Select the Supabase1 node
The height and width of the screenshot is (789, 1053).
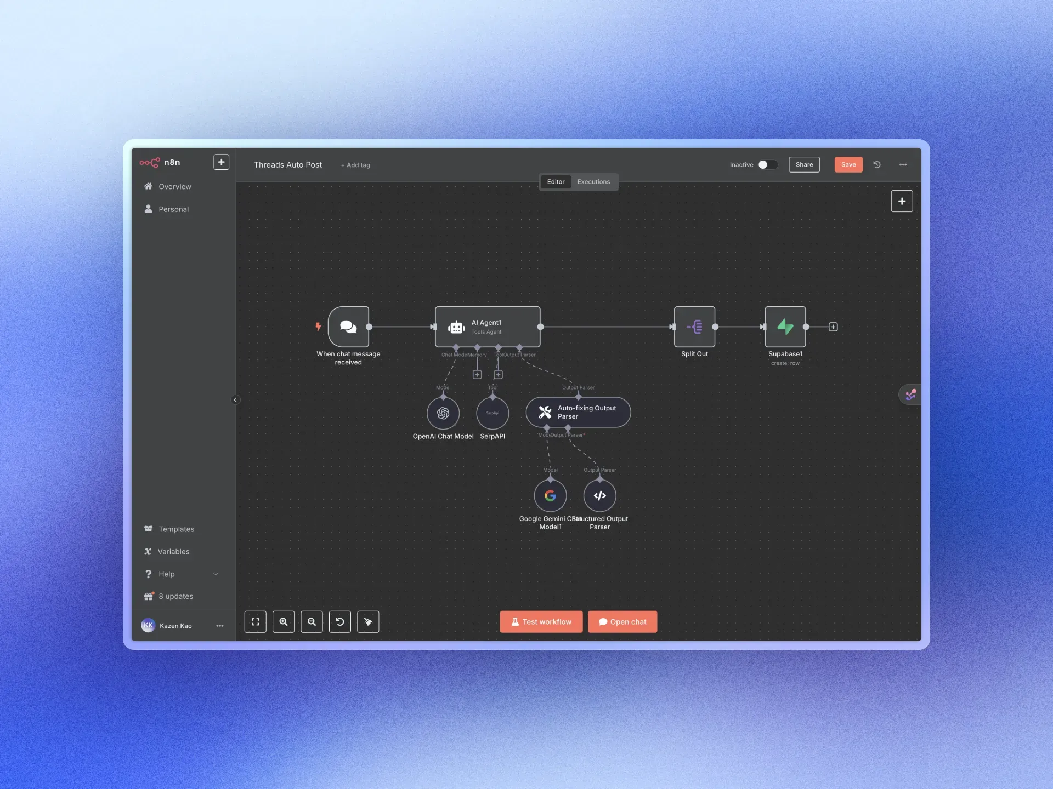[785, 327]
